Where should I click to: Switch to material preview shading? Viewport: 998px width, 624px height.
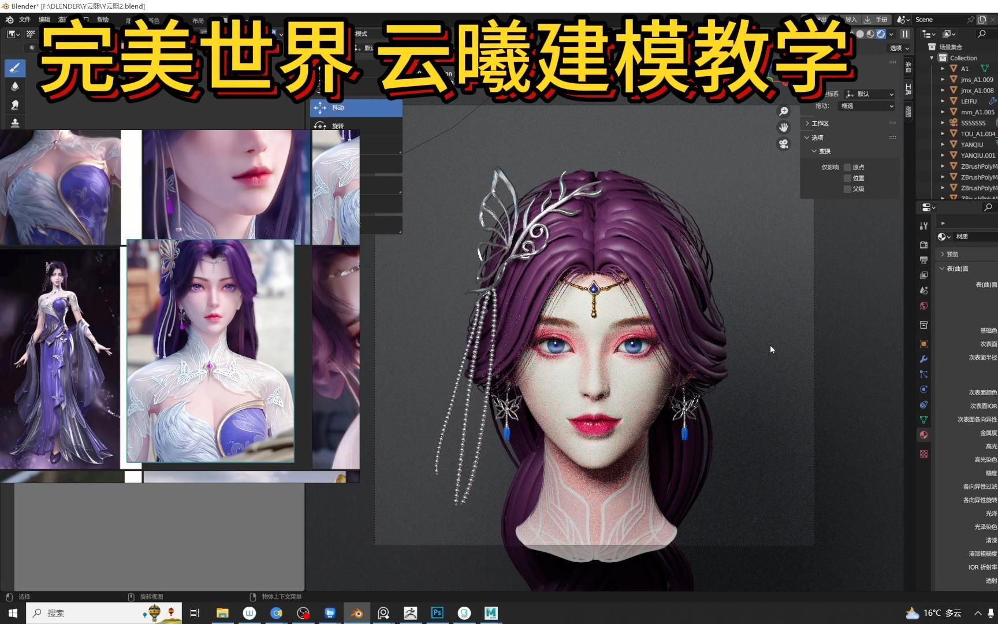870,34
